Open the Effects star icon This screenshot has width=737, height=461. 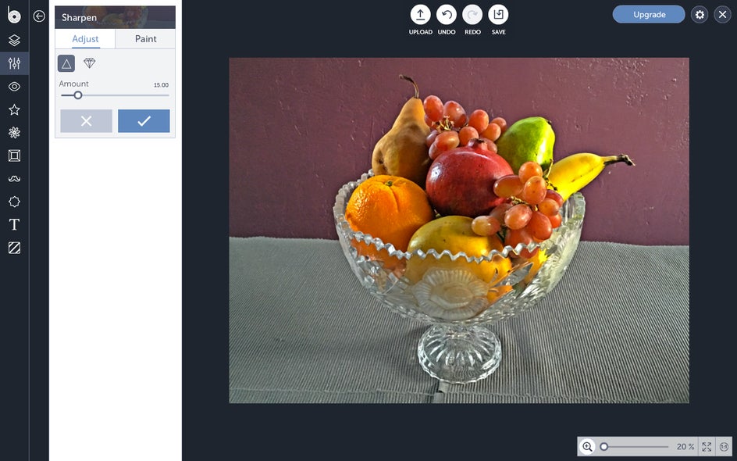14,109
